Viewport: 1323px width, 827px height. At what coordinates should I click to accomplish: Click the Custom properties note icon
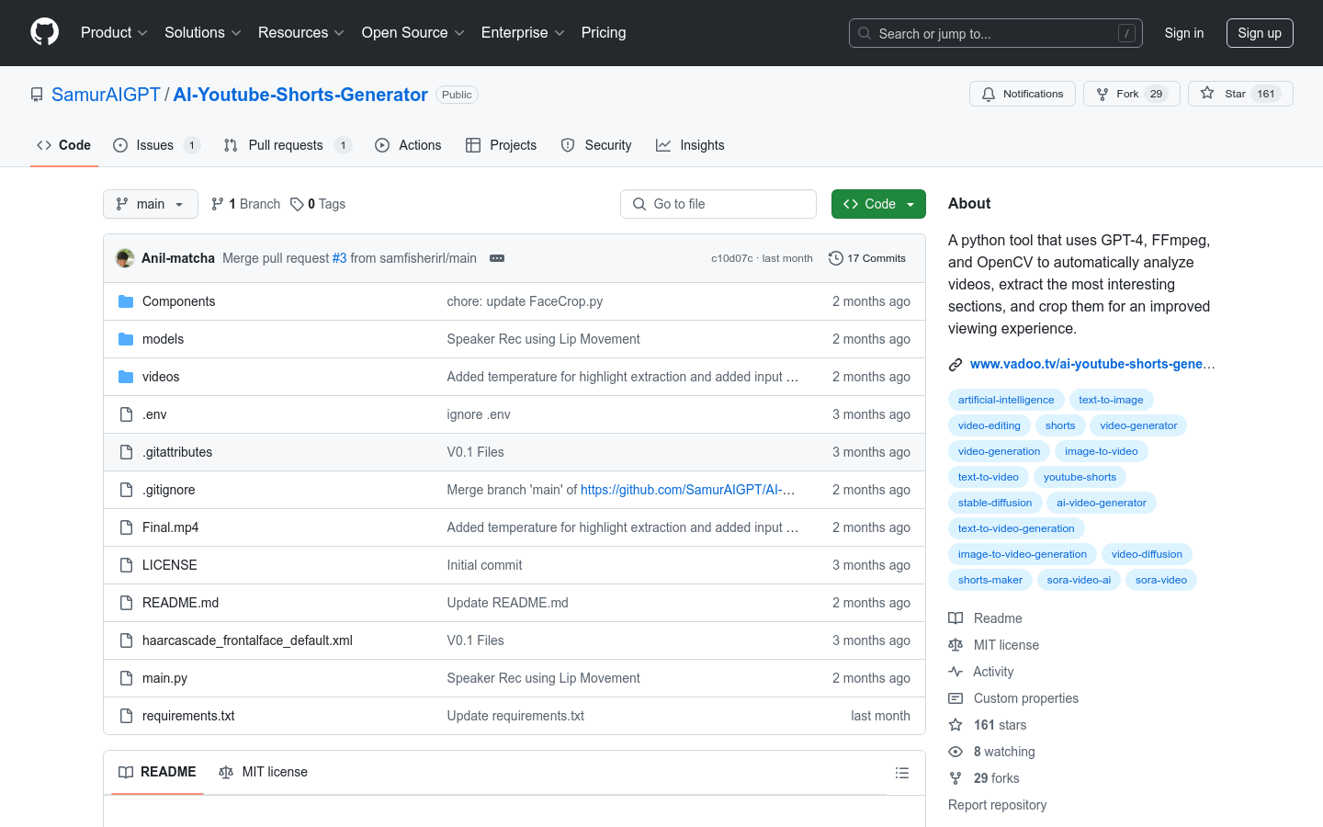pos(955,698)
